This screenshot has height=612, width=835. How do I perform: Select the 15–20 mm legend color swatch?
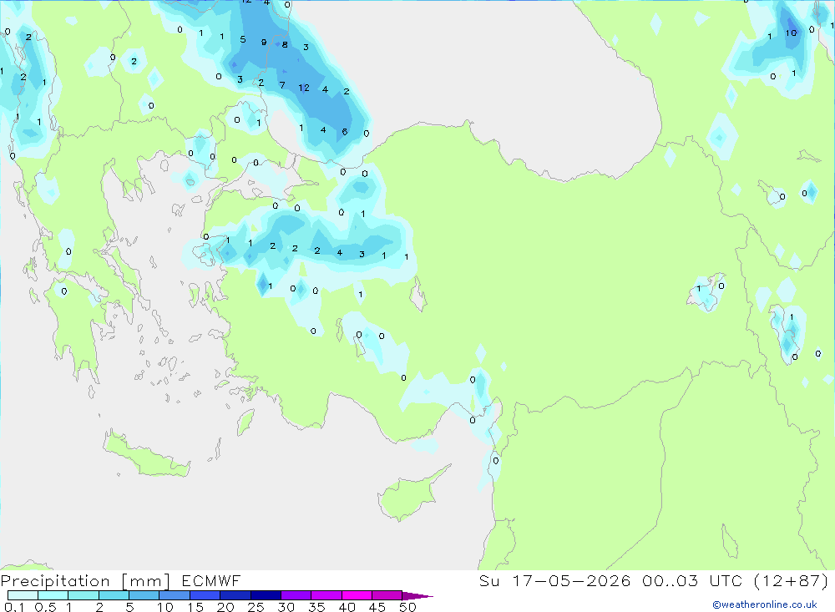click(205, 595)
